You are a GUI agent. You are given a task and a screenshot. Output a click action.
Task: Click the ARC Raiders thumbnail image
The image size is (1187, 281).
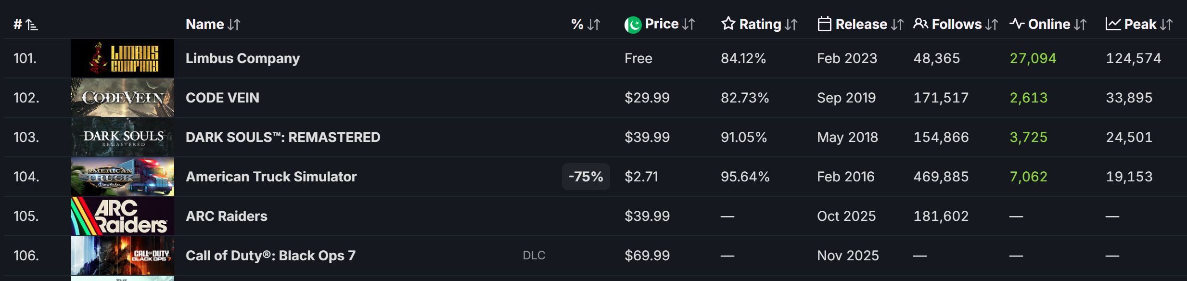(x=123, y=216)
